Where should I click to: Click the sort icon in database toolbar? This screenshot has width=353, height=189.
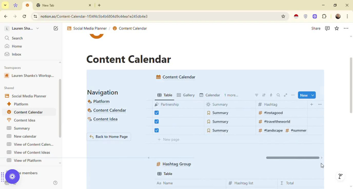click(264, 95)
